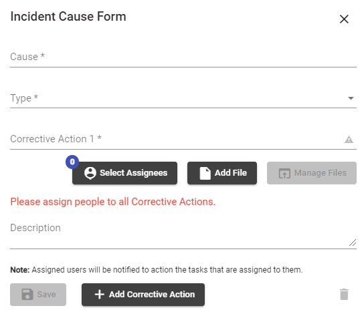The image size is (362, 312).
Task: Click the trash delete icon
Action: [x=344, y=294]
